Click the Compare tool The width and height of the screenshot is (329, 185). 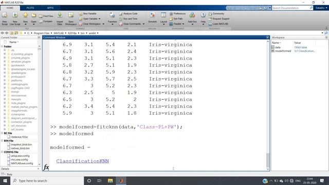[46, 22]
